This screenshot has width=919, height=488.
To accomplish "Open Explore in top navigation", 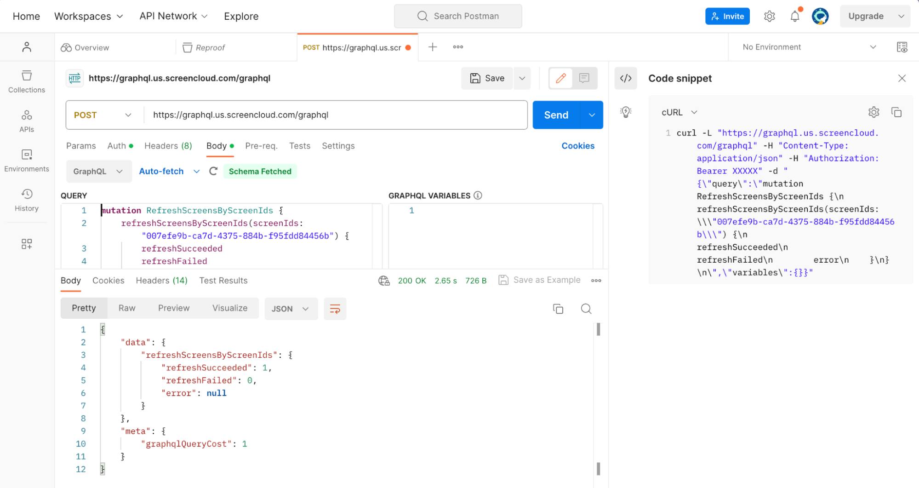I will [241, 16].
